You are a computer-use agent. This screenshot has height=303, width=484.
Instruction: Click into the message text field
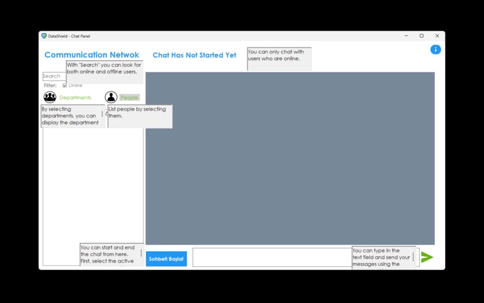tap(272, 257)
